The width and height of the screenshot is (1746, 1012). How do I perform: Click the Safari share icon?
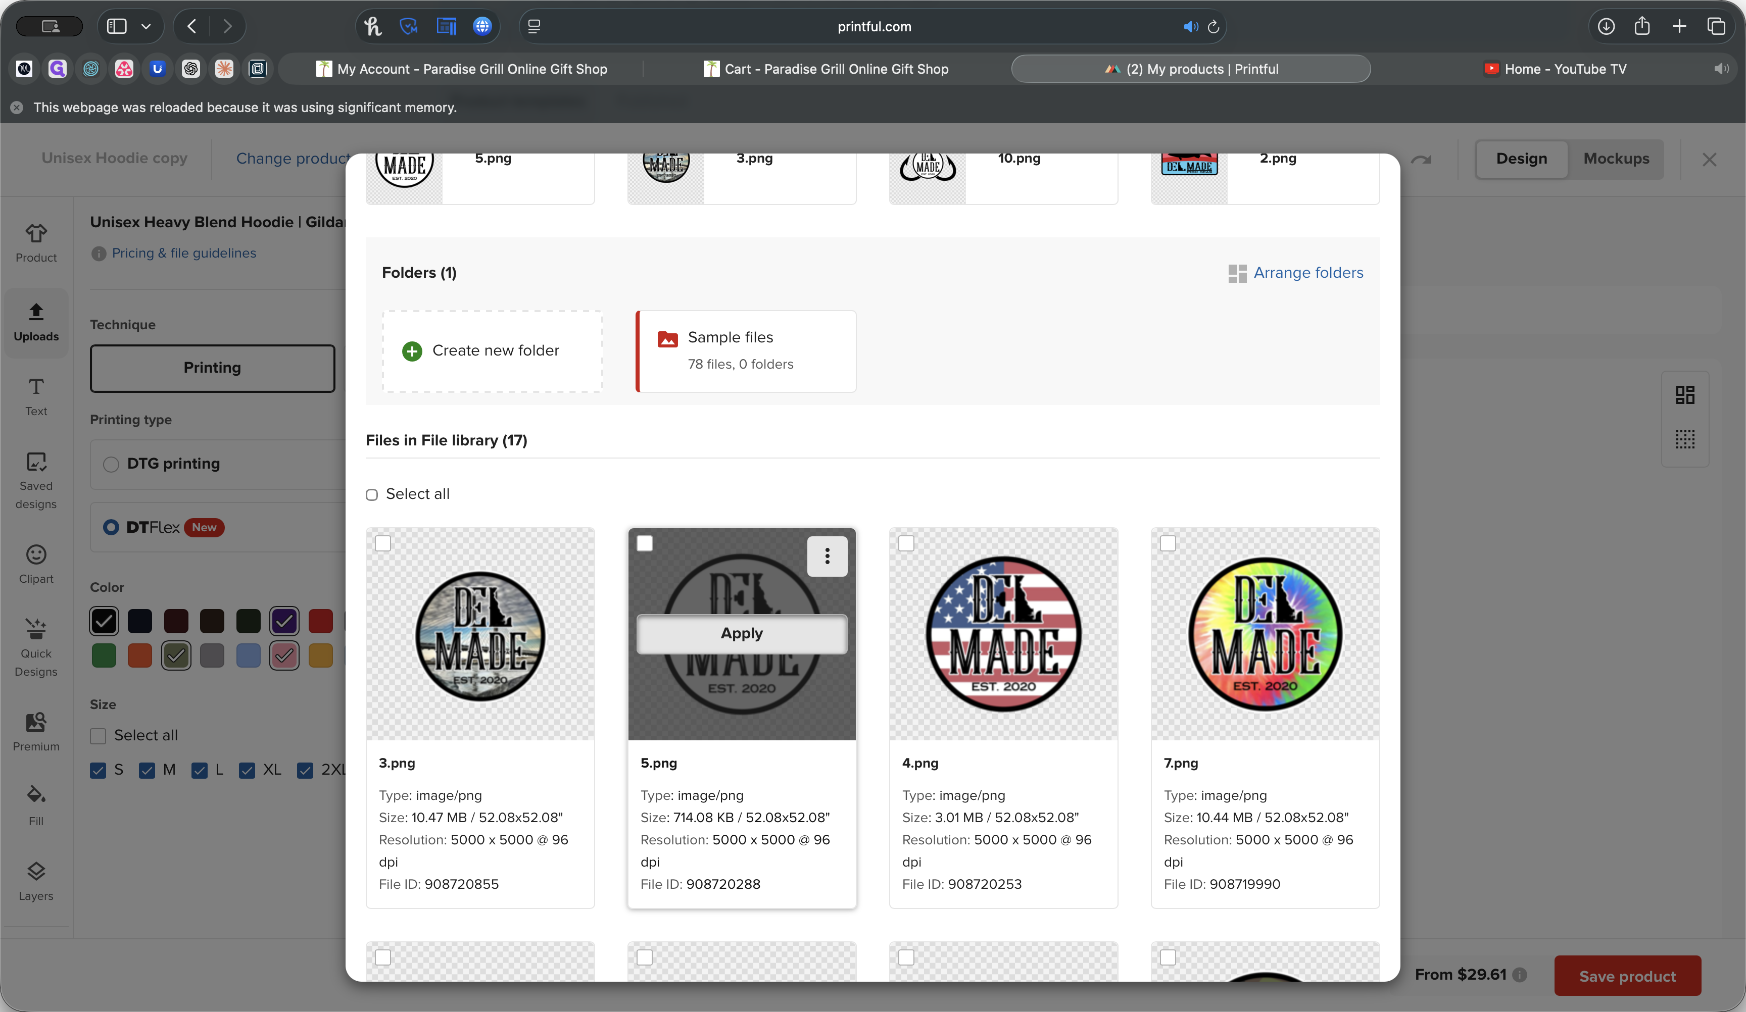point(1642,26)
